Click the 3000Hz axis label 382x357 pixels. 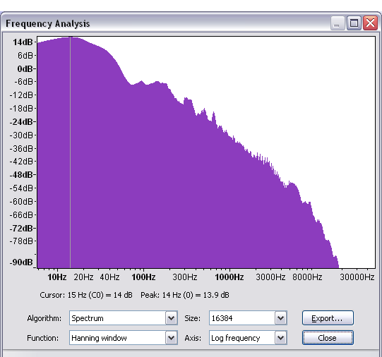click(270, 277)
